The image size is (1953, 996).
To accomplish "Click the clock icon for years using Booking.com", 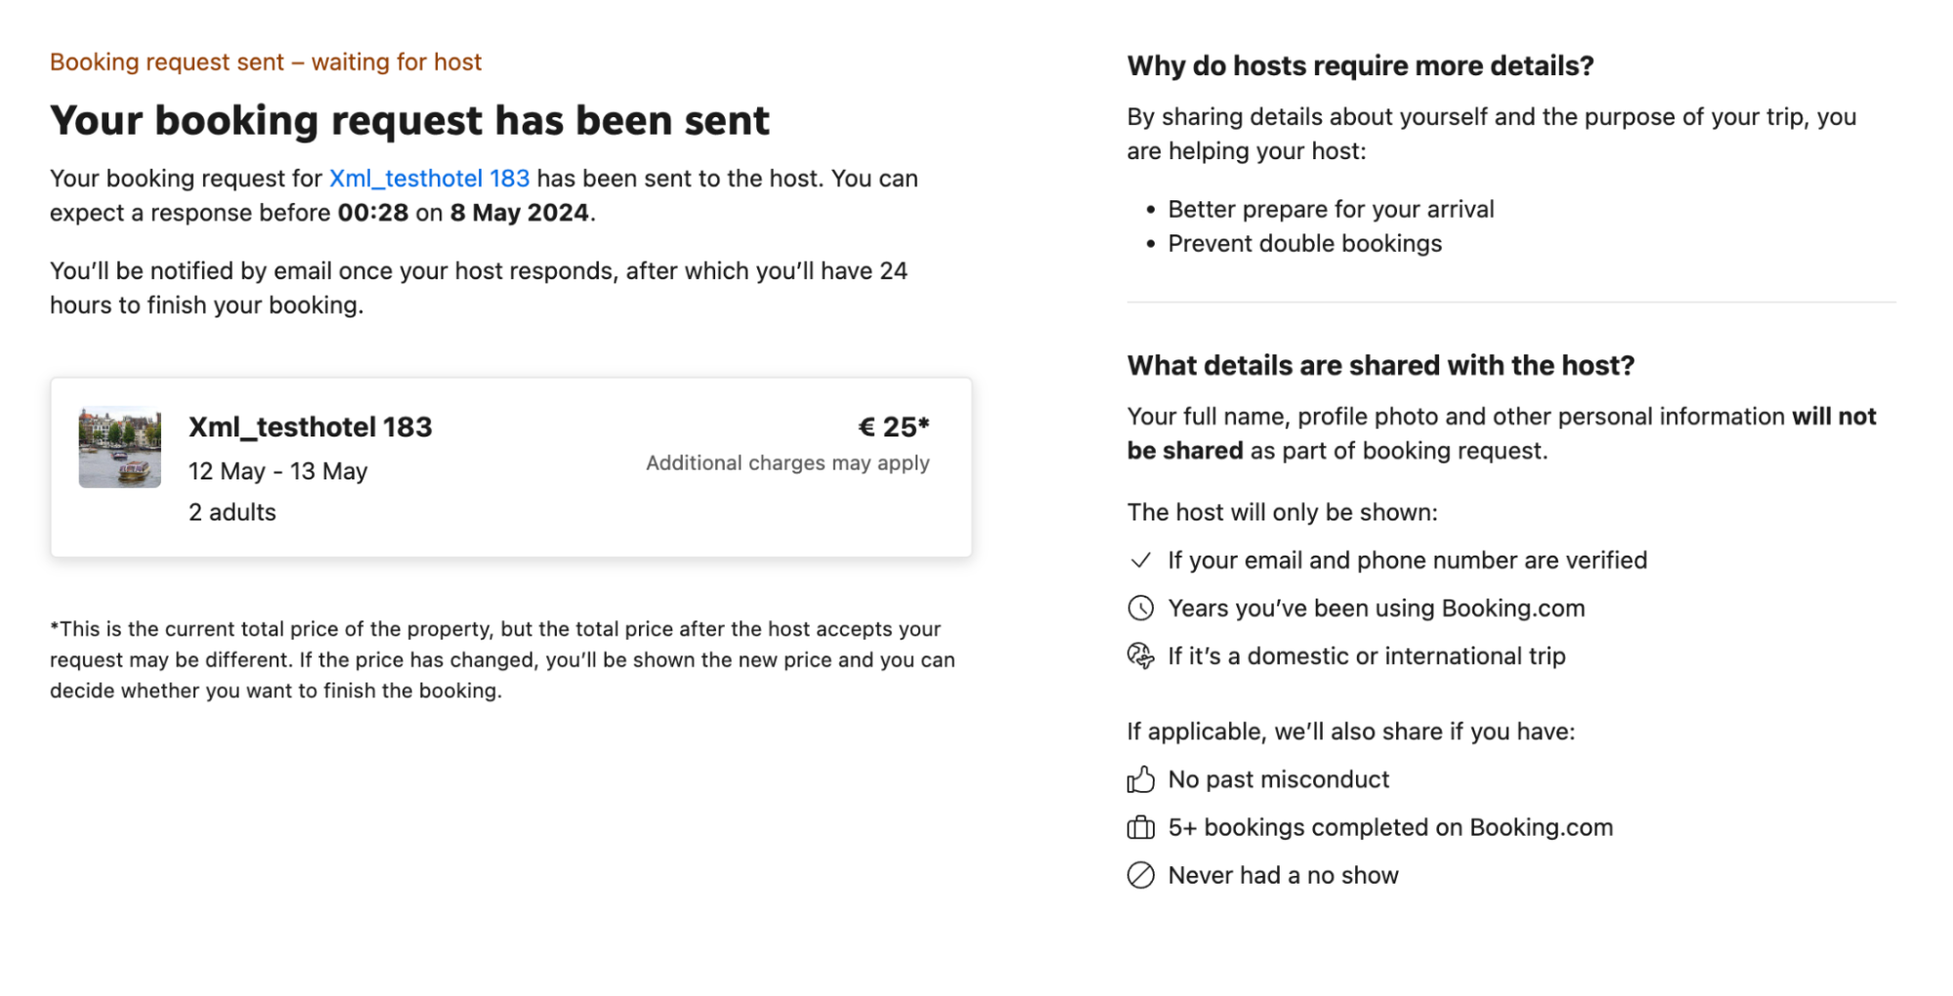I will pyautogui.click(x=1140, y=608).
